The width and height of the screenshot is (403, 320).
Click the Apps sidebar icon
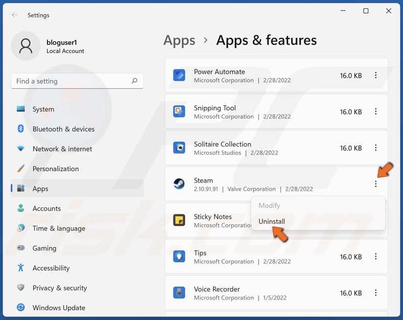coord(20,188)
